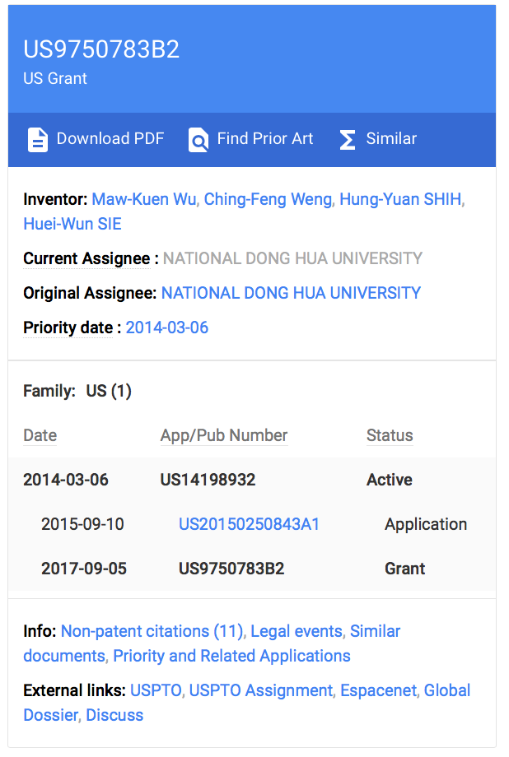Viewport: 509px width, 757px height.
Task: Click the Download PDF document icon
Action: coord(38,139)
